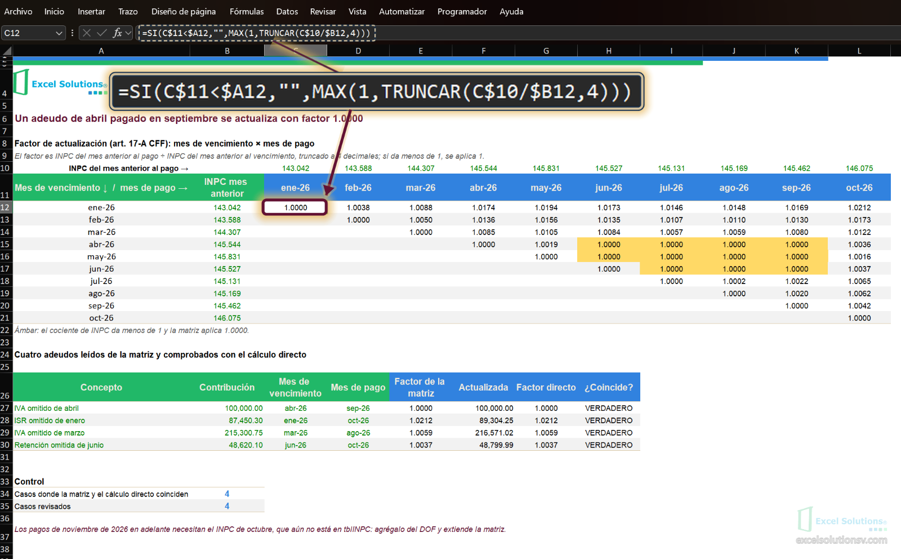Viewport: 901px width, 559px height.
Task: Open the Diseño de página tab
Action: pos(184,11)
